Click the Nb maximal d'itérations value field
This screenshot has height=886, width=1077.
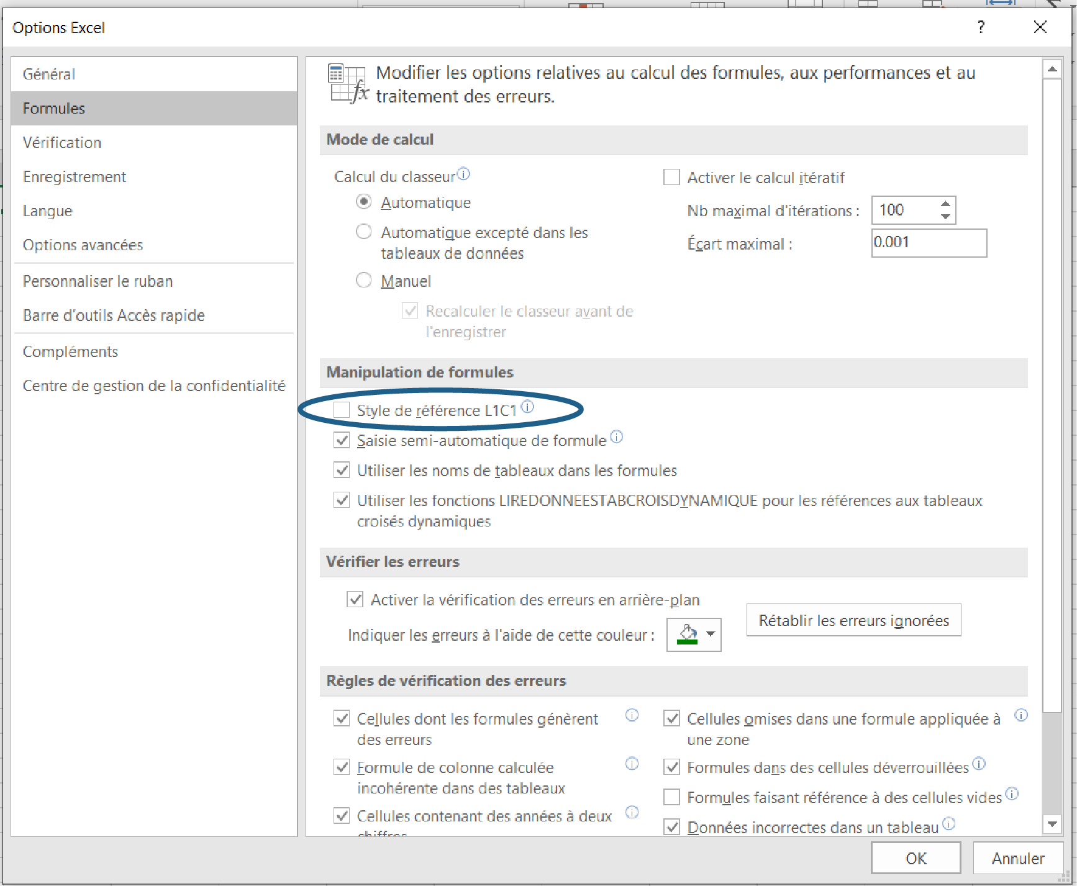(x=905, y=210)
